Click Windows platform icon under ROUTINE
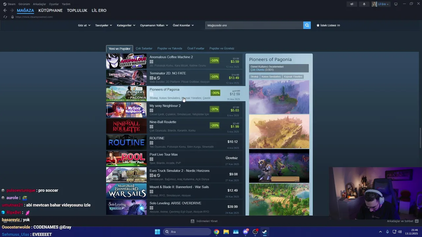 151,143
